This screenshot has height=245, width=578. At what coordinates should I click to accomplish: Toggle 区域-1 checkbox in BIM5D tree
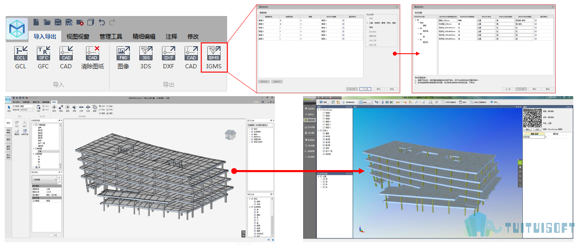click(321, 131)
